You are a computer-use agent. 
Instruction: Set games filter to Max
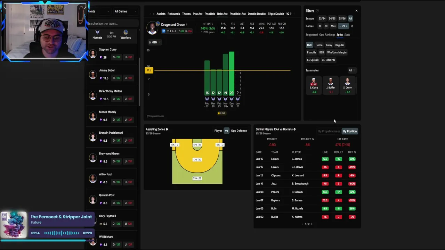click(333, 26)
